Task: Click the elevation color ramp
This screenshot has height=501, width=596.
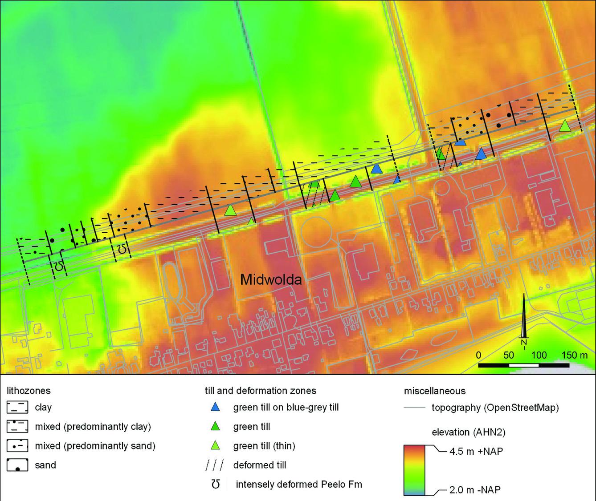Action: pos(414,470)
